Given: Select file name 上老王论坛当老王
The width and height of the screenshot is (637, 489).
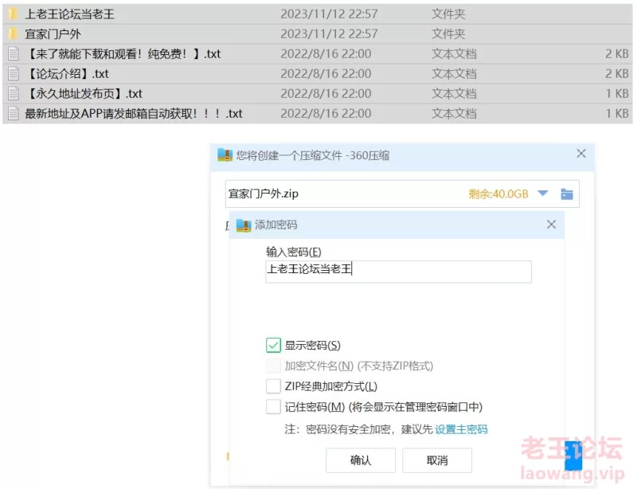Looking at the screenshot, I should [x=70, y=14].
